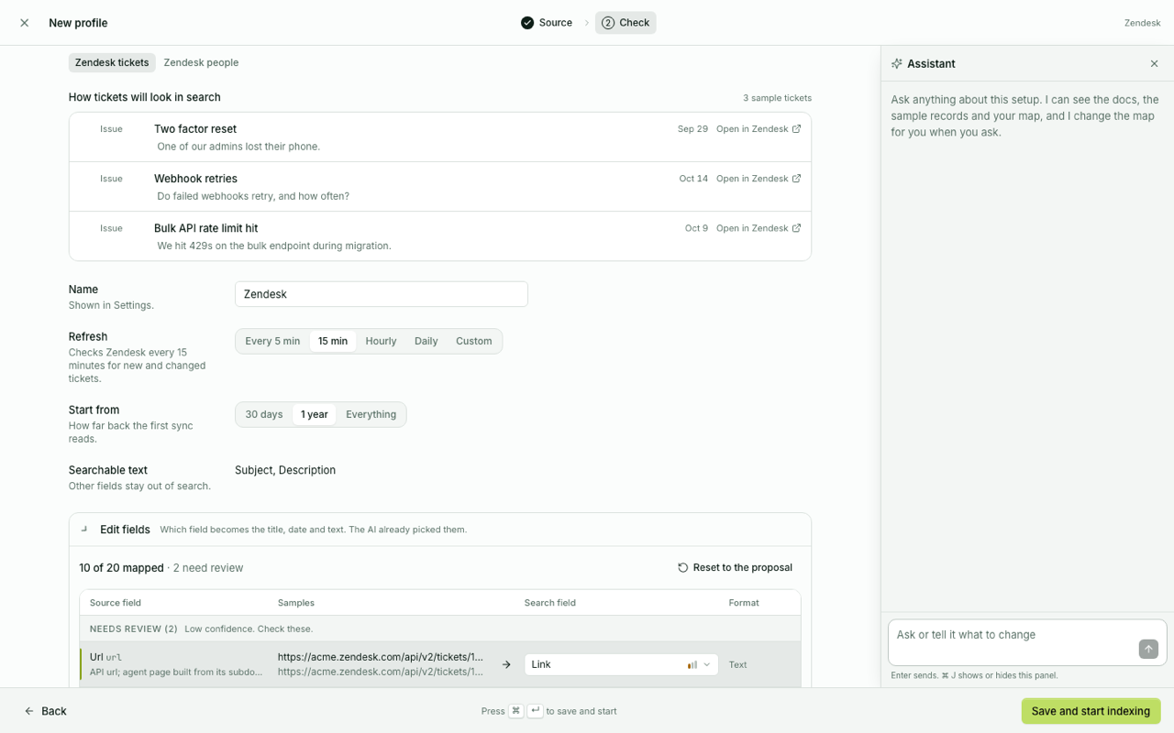Click the Source step checkmark icon
Viewport: 1174px width, 733px height.
(527, 23)
